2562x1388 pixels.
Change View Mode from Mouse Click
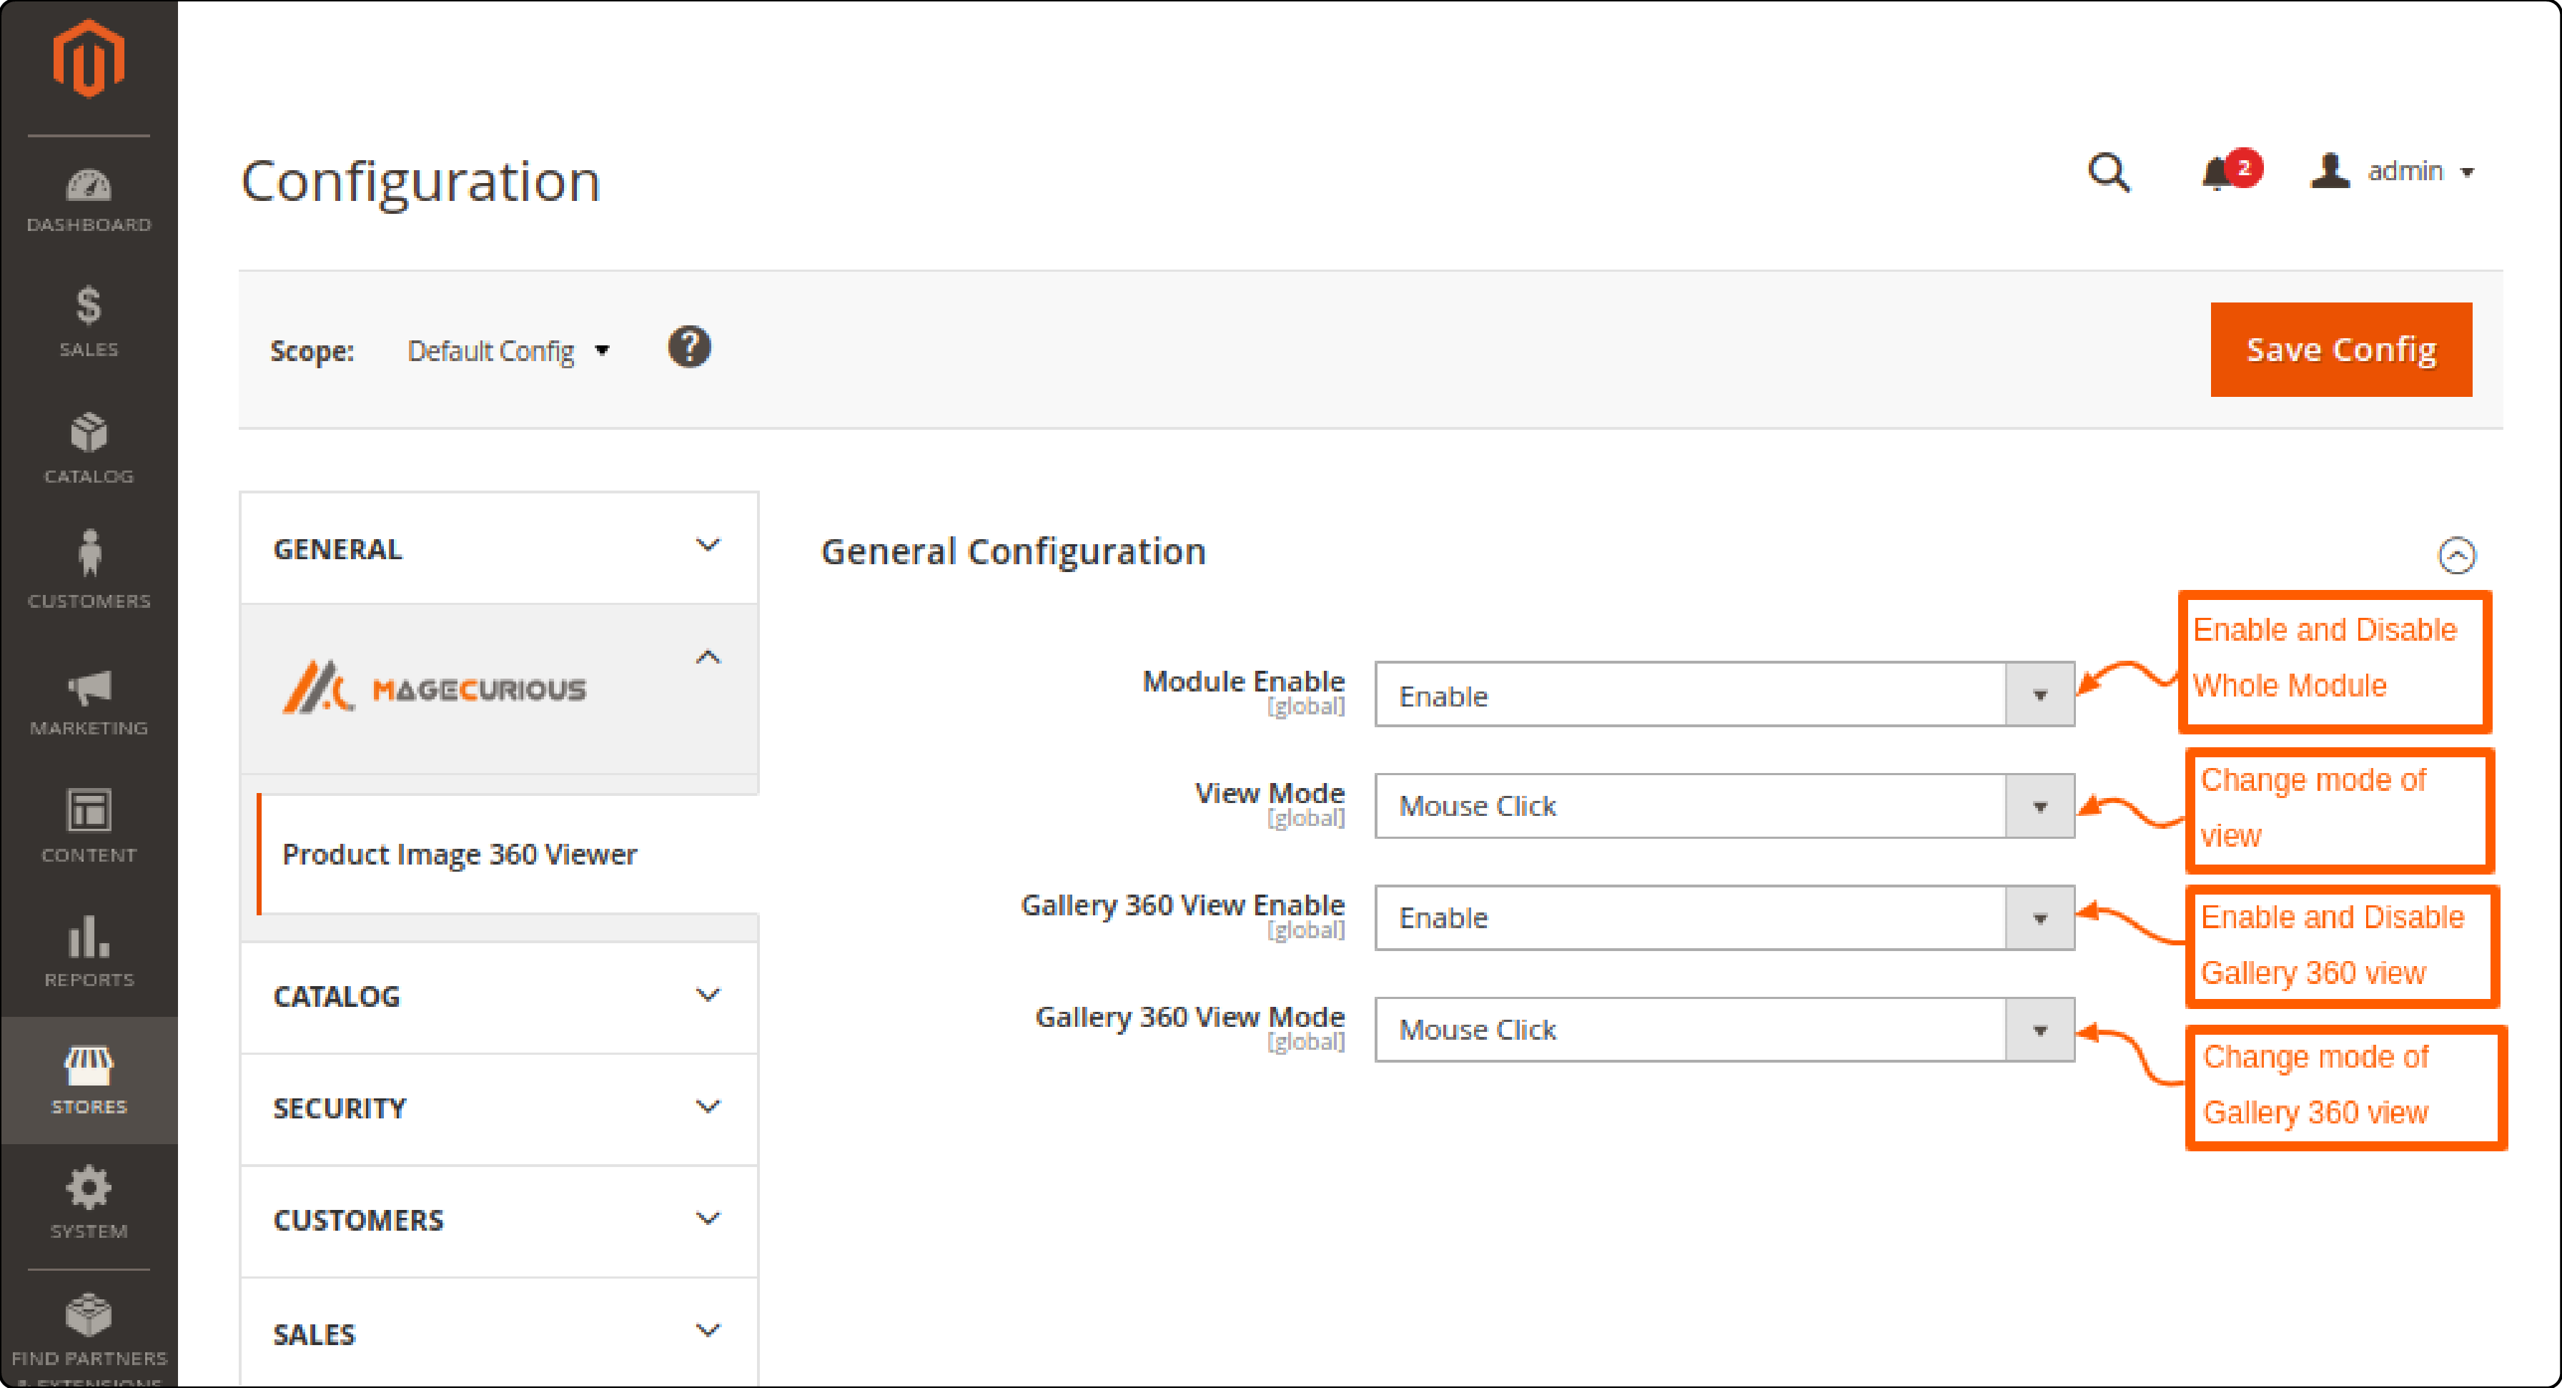tap(2040, 806)
